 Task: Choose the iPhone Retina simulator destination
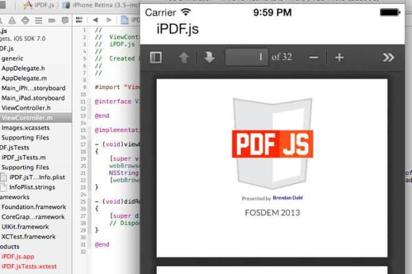(x=101, y=5)
